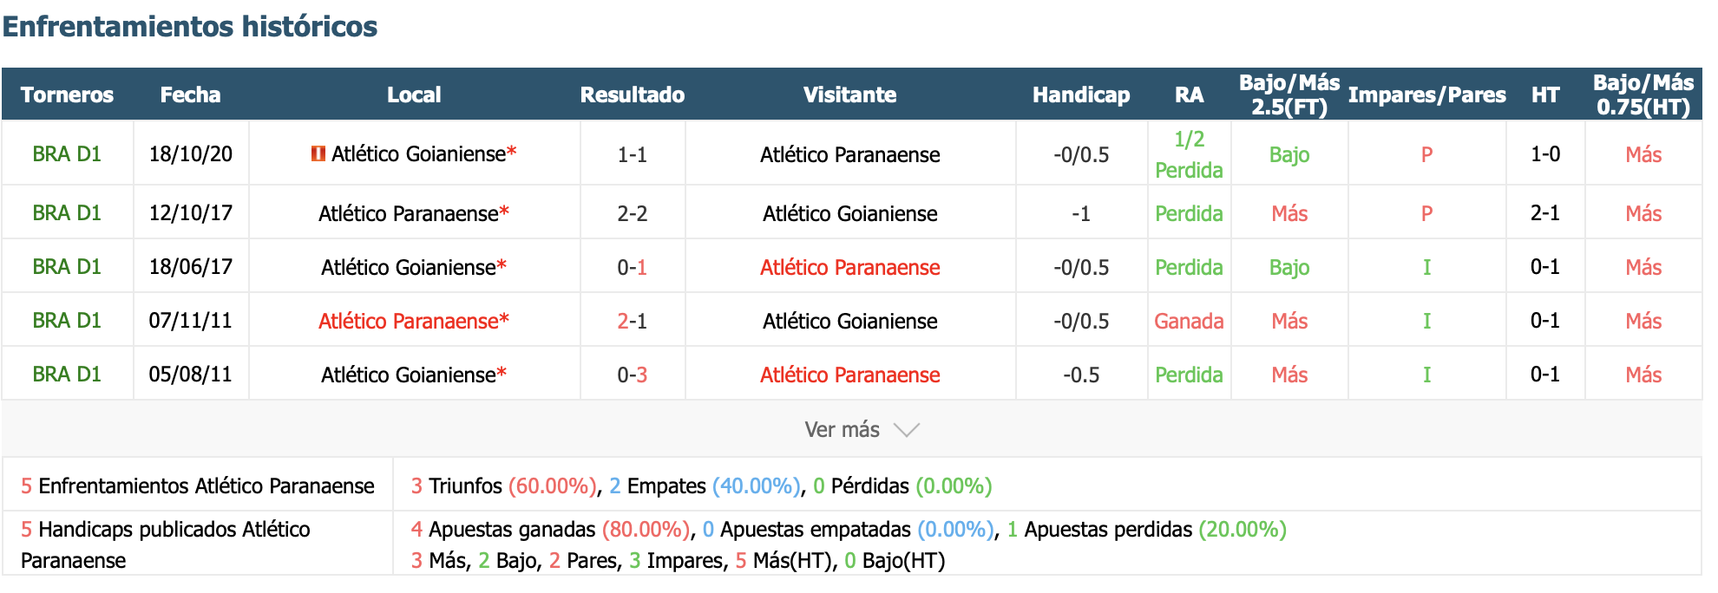The image size is (1718, 593).
Task: Open the 2-2 result from 12/10/17
Action: coord(633,213)
